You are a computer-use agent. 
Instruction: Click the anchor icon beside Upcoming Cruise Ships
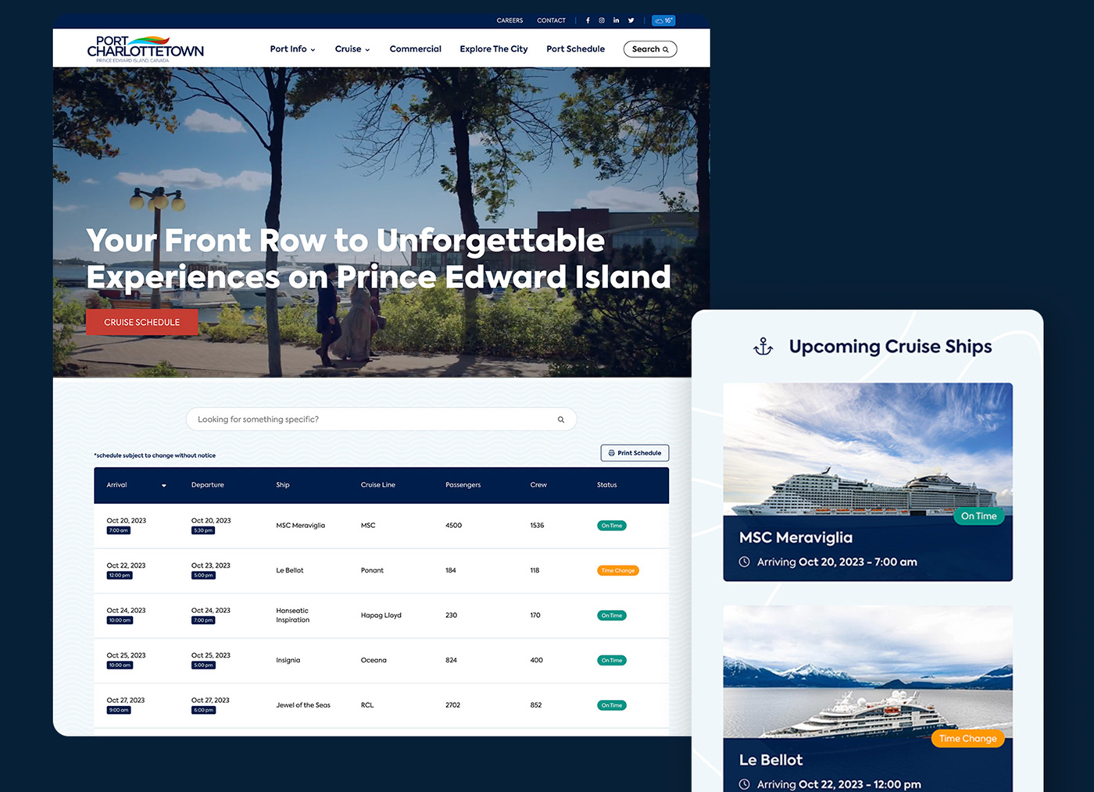click(763, 347)
